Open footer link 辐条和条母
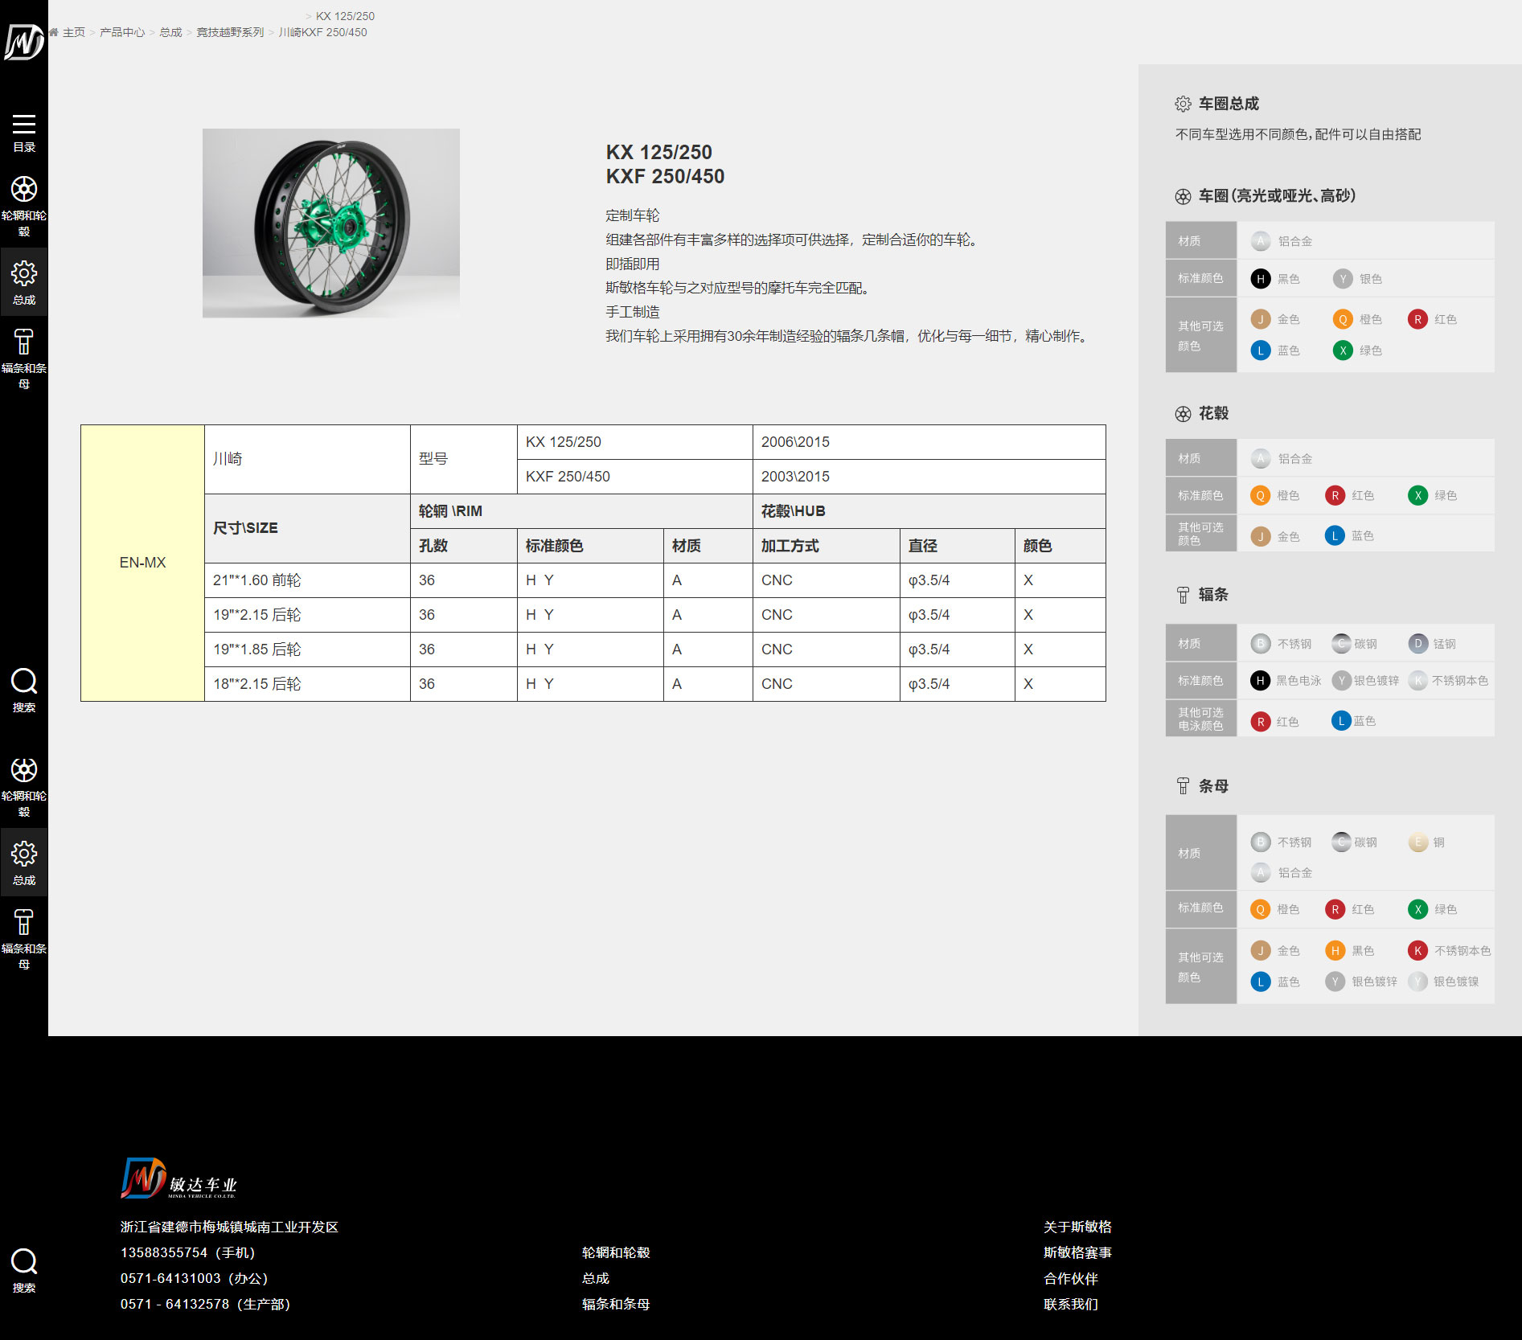Image resolution: width=1522 pixels, height=1340 pixels. pos(616,1304)
